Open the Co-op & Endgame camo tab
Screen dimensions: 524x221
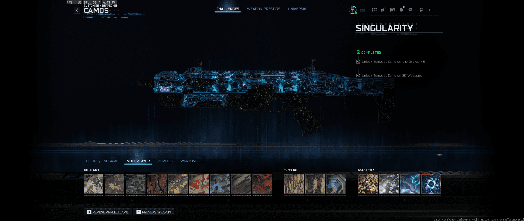tap(102, 161)
